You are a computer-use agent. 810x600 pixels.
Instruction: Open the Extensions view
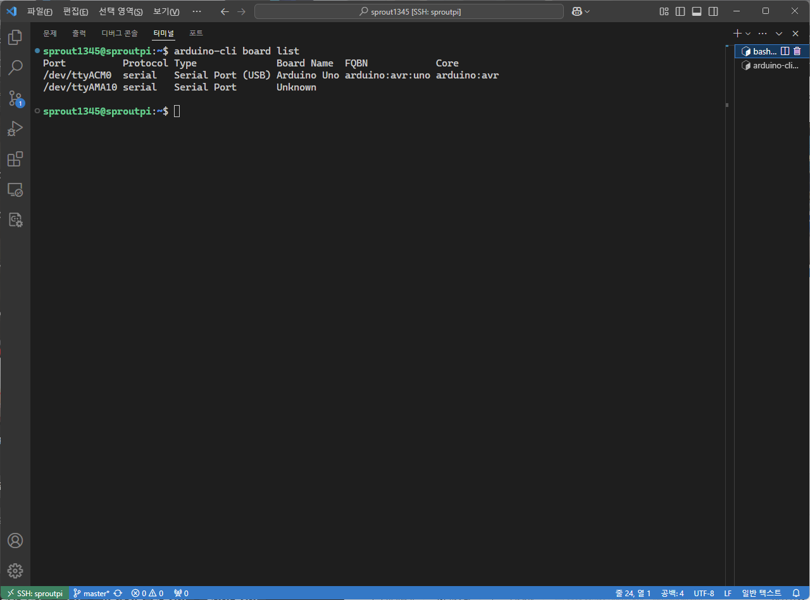15,159
